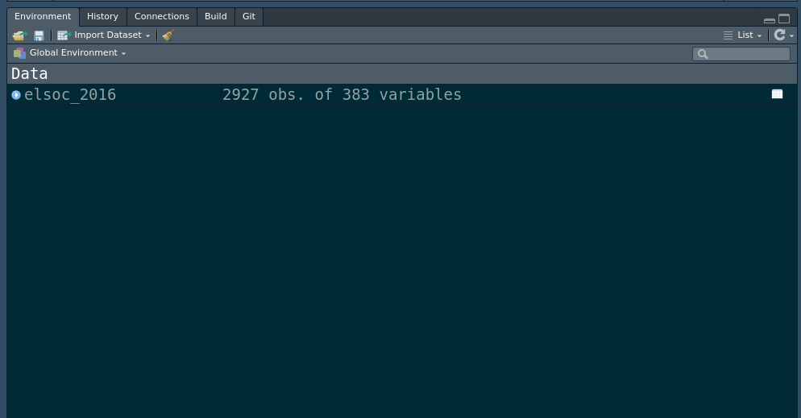The image size is (801, 418).
Task: Open the Import Dataset dropdown
Action: coord(104,35)
